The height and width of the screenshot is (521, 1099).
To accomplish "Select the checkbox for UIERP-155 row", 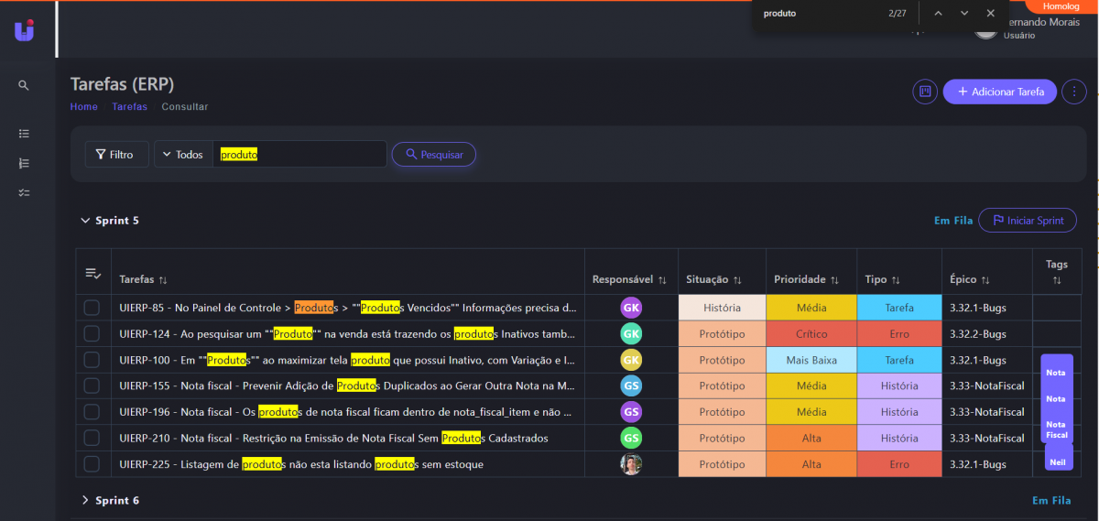I will tap(92, 386).
